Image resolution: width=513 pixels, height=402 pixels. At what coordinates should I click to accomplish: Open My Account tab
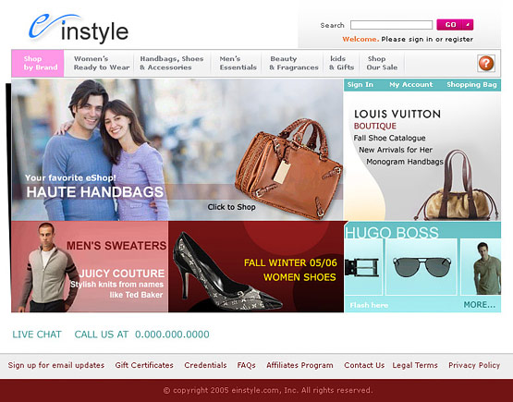[411, 85]
